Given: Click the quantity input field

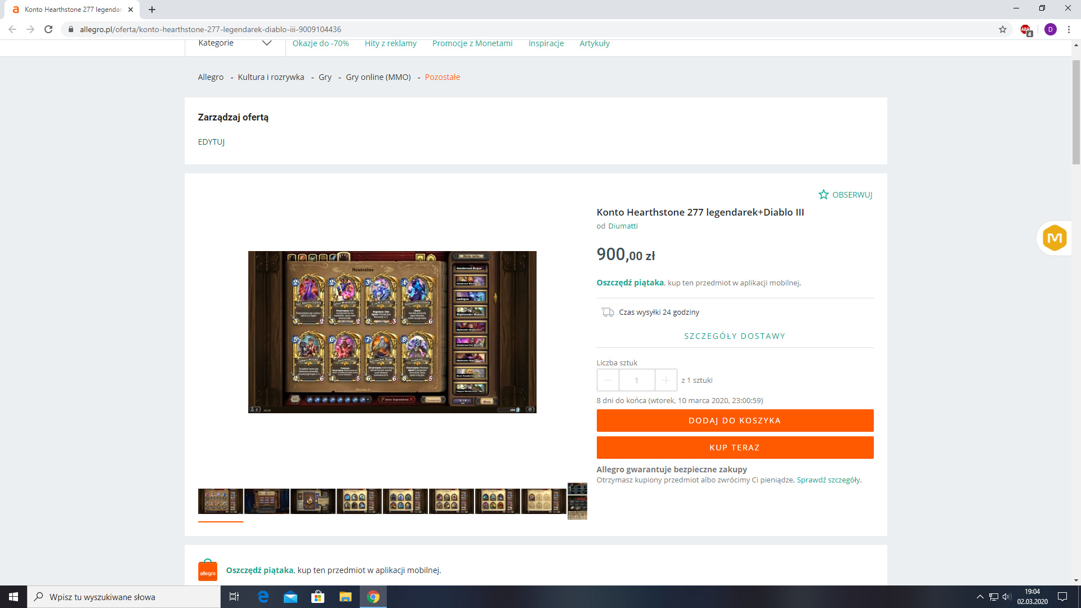Looking at the screenshot, I should click(637, 381).
